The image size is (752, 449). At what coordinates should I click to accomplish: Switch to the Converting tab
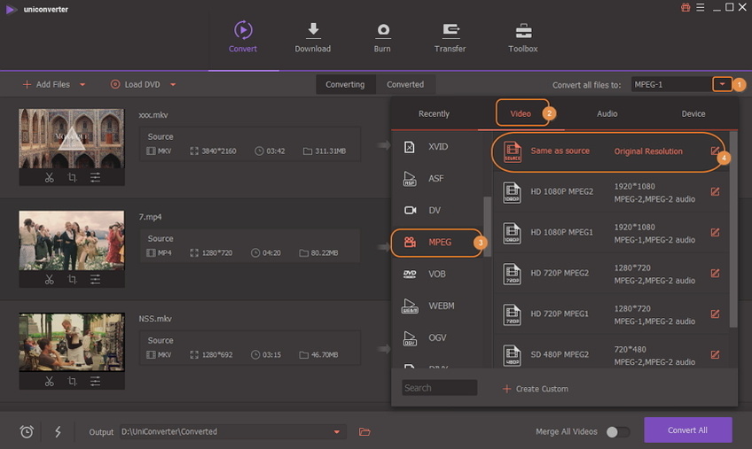[x=345, y=84]
